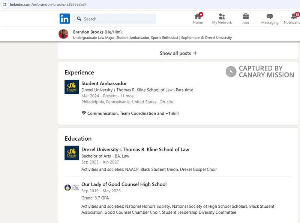
Task: Open Our Lady of Good Counsel High School
Action: click(x=124, y=184)
